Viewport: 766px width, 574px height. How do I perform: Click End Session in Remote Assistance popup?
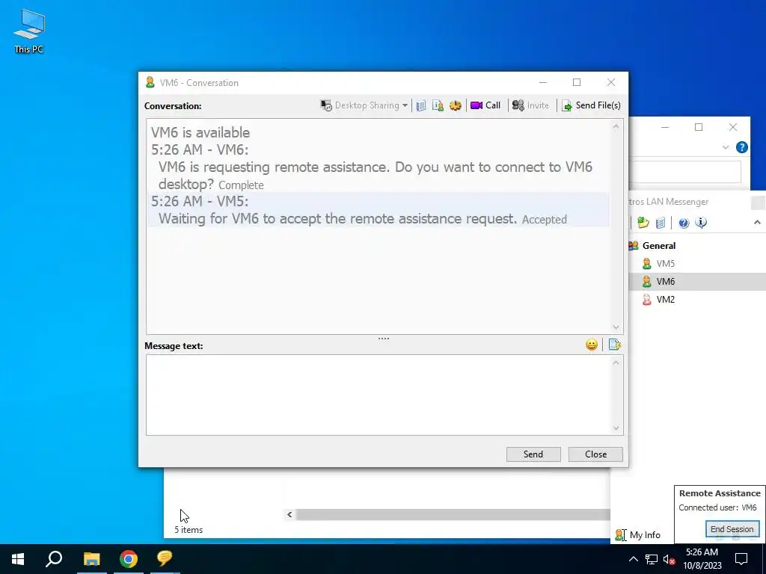[732, 529]
